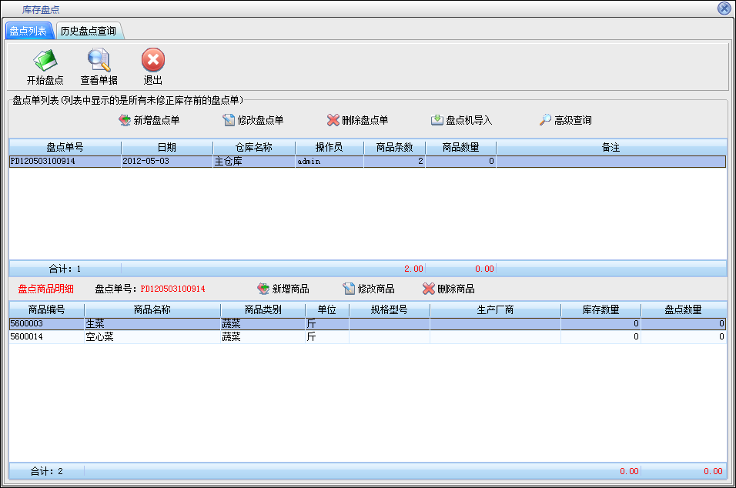
Task: Sort by 库存数量 column header
Action: [601, 309]
